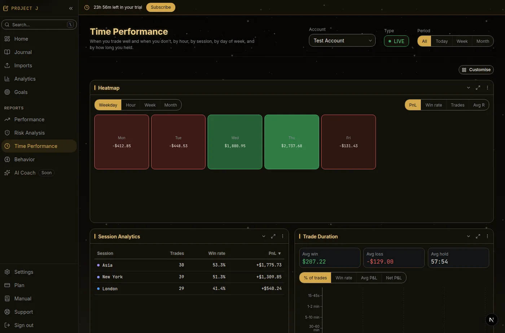Click the Goals target icon

7,92
